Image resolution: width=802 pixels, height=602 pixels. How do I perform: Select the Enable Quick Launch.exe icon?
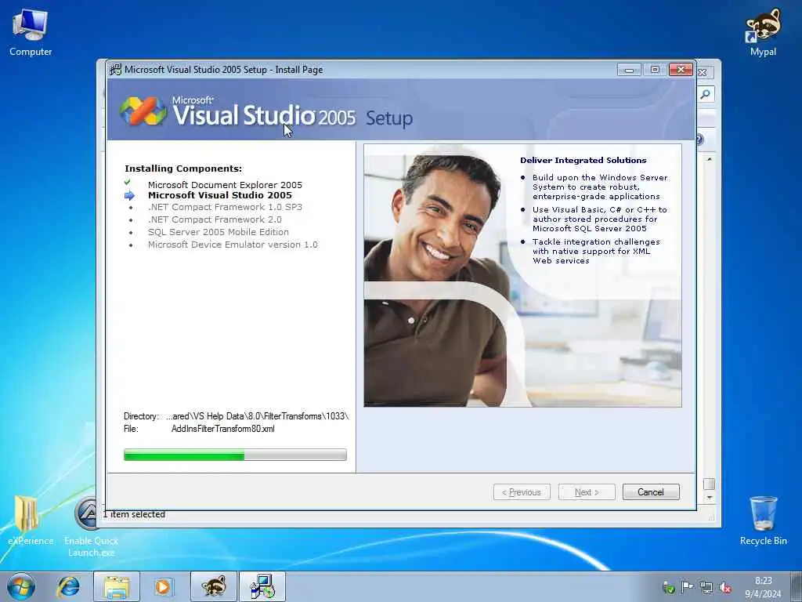coord(91,528)
